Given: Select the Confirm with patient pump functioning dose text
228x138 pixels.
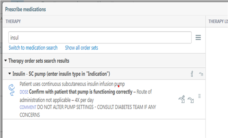Looking at the screenshot, I should 81,92.
